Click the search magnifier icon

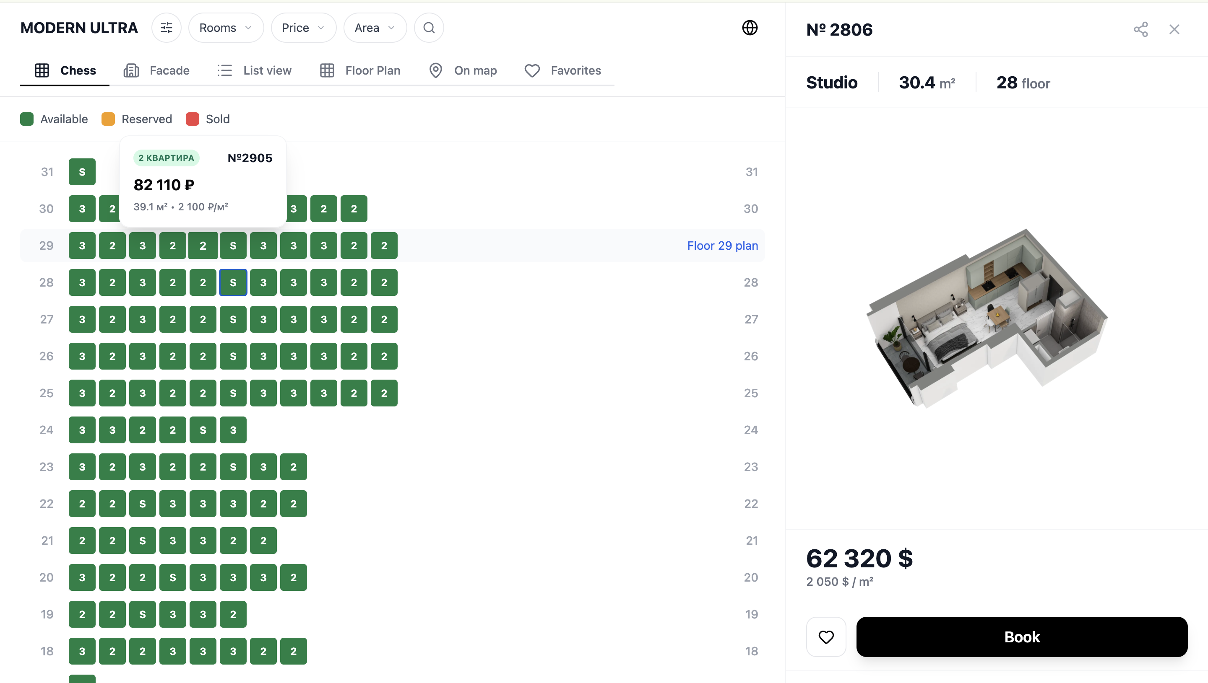pyautogui.click(x=429, y=28)
